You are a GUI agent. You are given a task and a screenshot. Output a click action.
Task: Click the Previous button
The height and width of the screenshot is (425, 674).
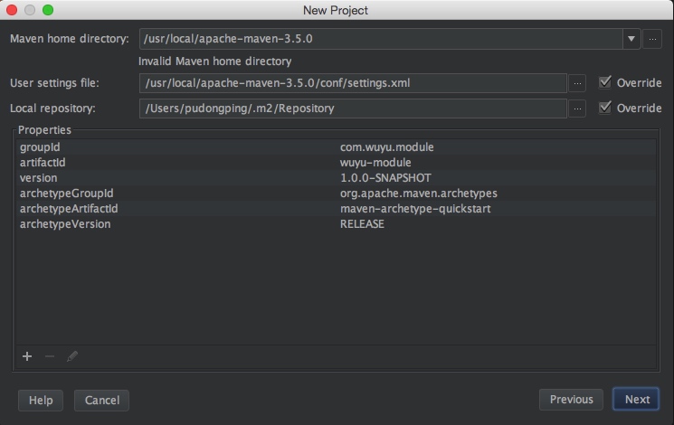(571, 400)
